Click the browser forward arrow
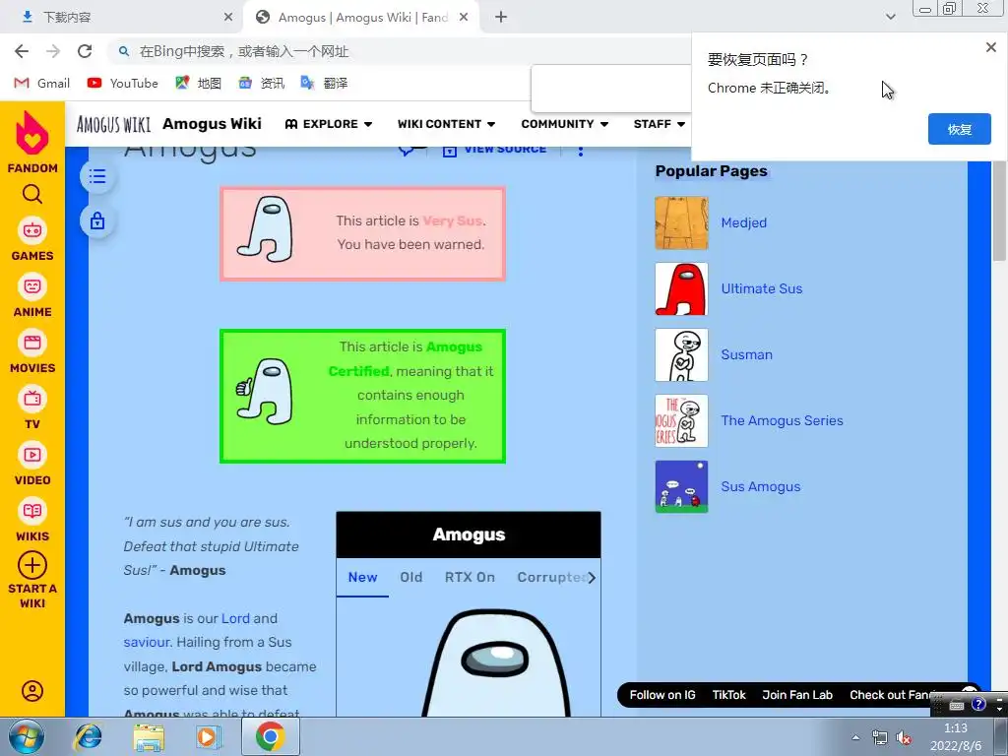Image resolution: width=1008 pixels, height=756 pixels. (x=53, y=51)
